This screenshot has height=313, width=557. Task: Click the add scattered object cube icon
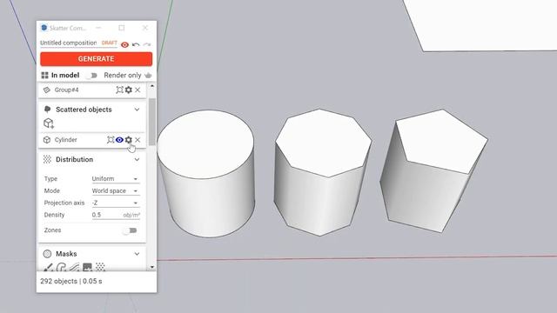pyautogui.click(x=49, y=123)
